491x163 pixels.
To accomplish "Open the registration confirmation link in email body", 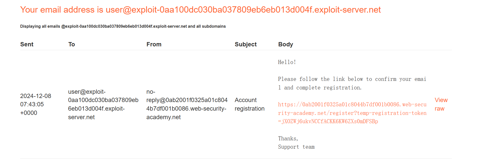I will [x=352, y=113].
